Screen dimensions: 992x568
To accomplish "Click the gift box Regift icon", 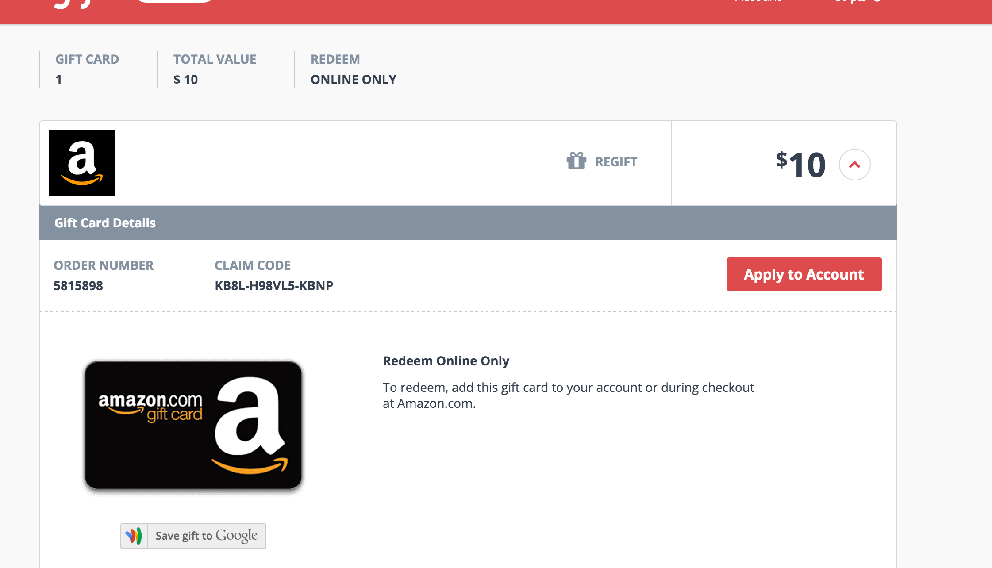I will 576,161.
